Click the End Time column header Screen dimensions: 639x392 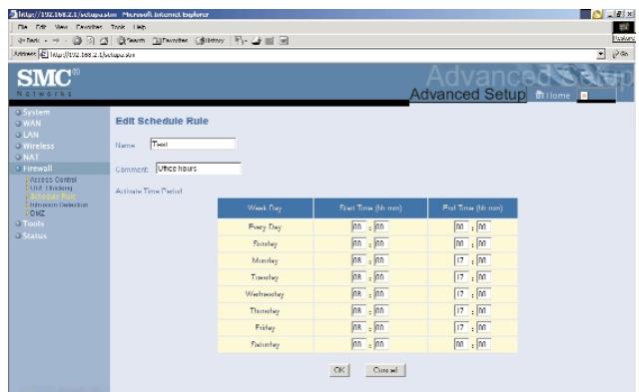472,208
